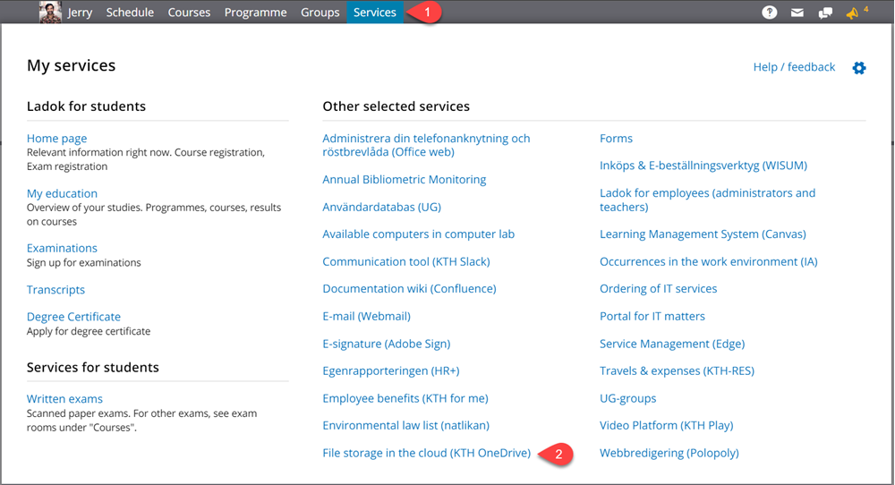
Task: Open the mail envelope icon
Action: coord(797,13)
